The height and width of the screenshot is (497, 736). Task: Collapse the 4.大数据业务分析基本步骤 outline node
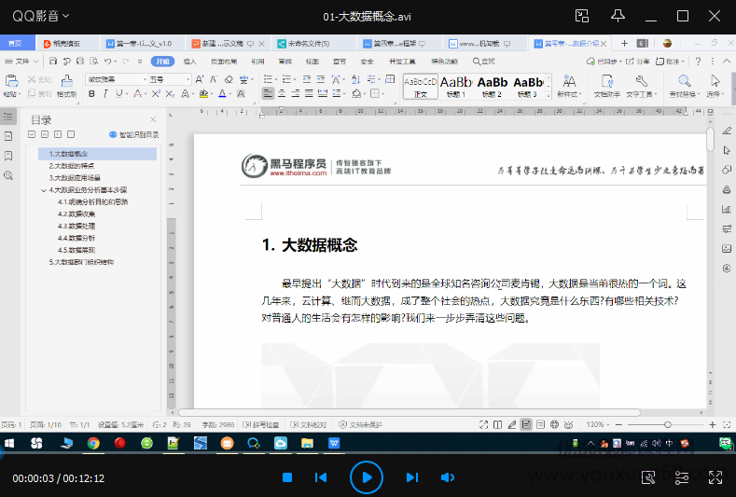44,190
